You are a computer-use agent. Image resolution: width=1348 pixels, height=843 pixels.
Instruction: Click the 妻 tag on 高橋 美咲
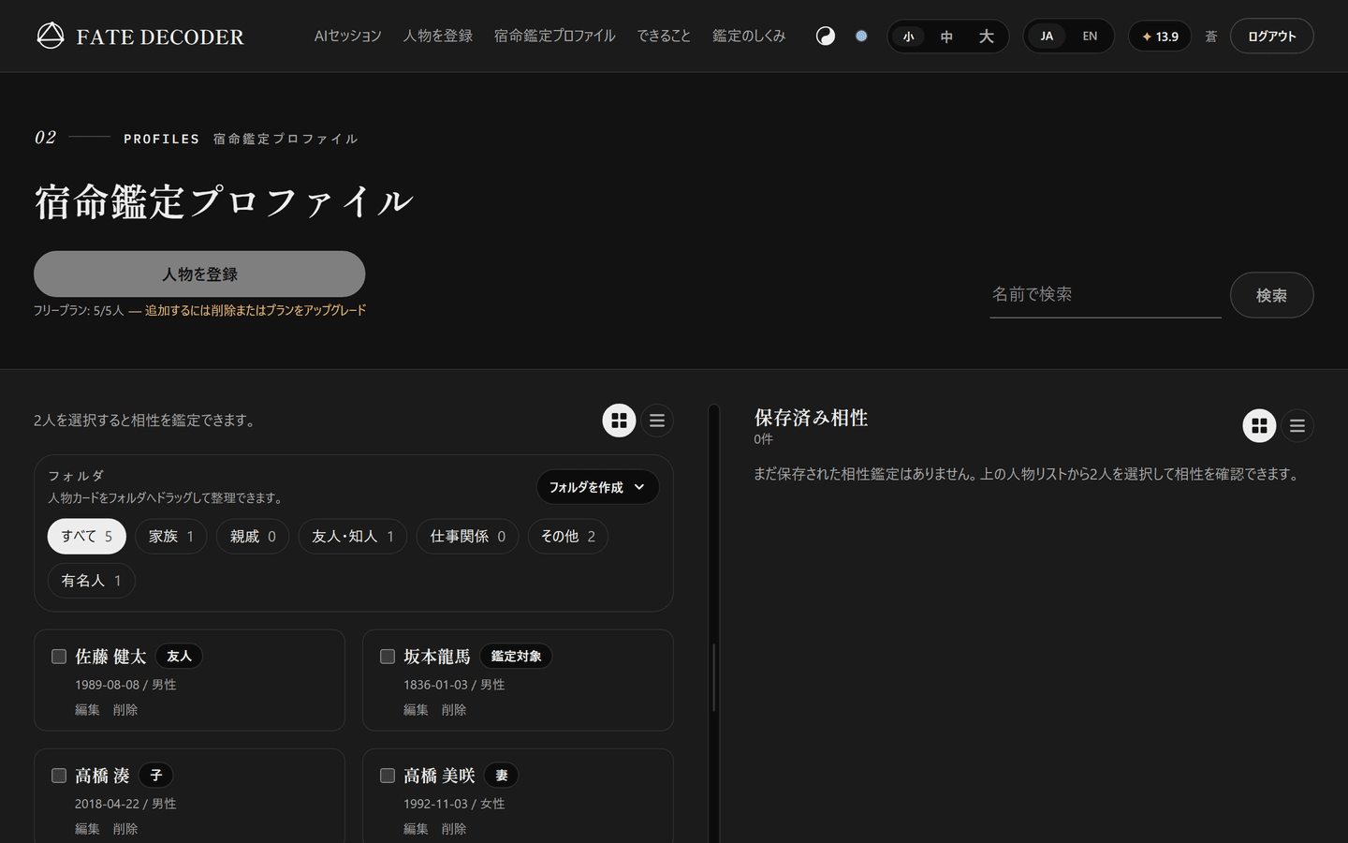502,776
